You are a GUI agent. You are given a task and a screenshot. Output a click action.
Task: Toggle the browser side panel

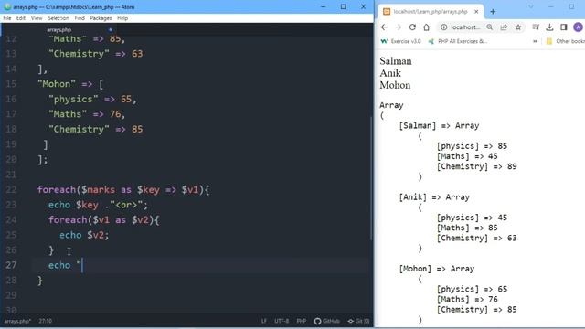564,27
